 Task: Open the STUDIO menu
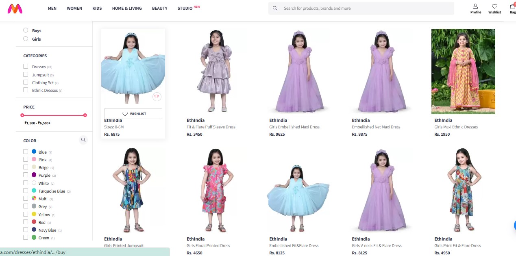tap(185, 8)
